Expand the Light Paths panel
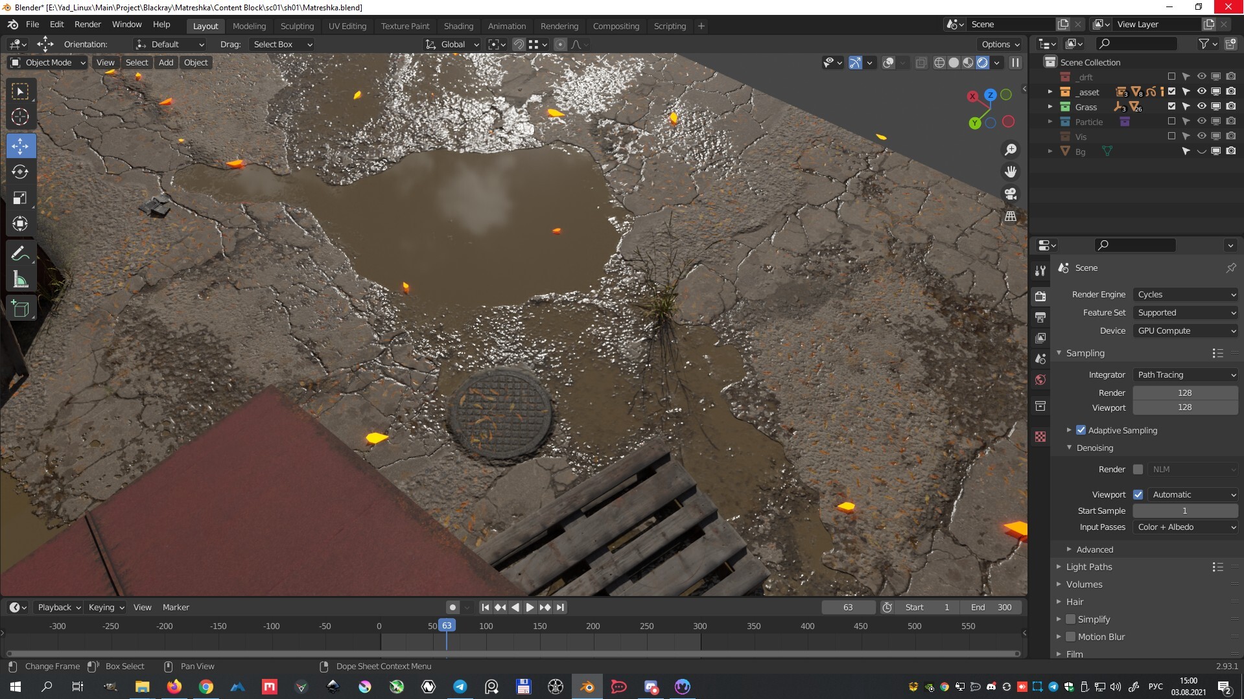1244x699 pixels. (x=1089, y=567)
